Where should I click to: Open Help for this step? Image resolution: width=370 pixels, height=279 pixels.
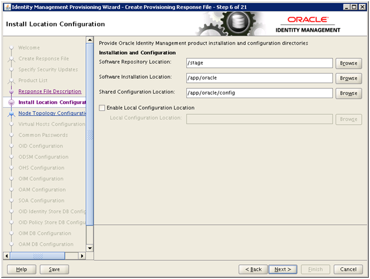[21, 270]
